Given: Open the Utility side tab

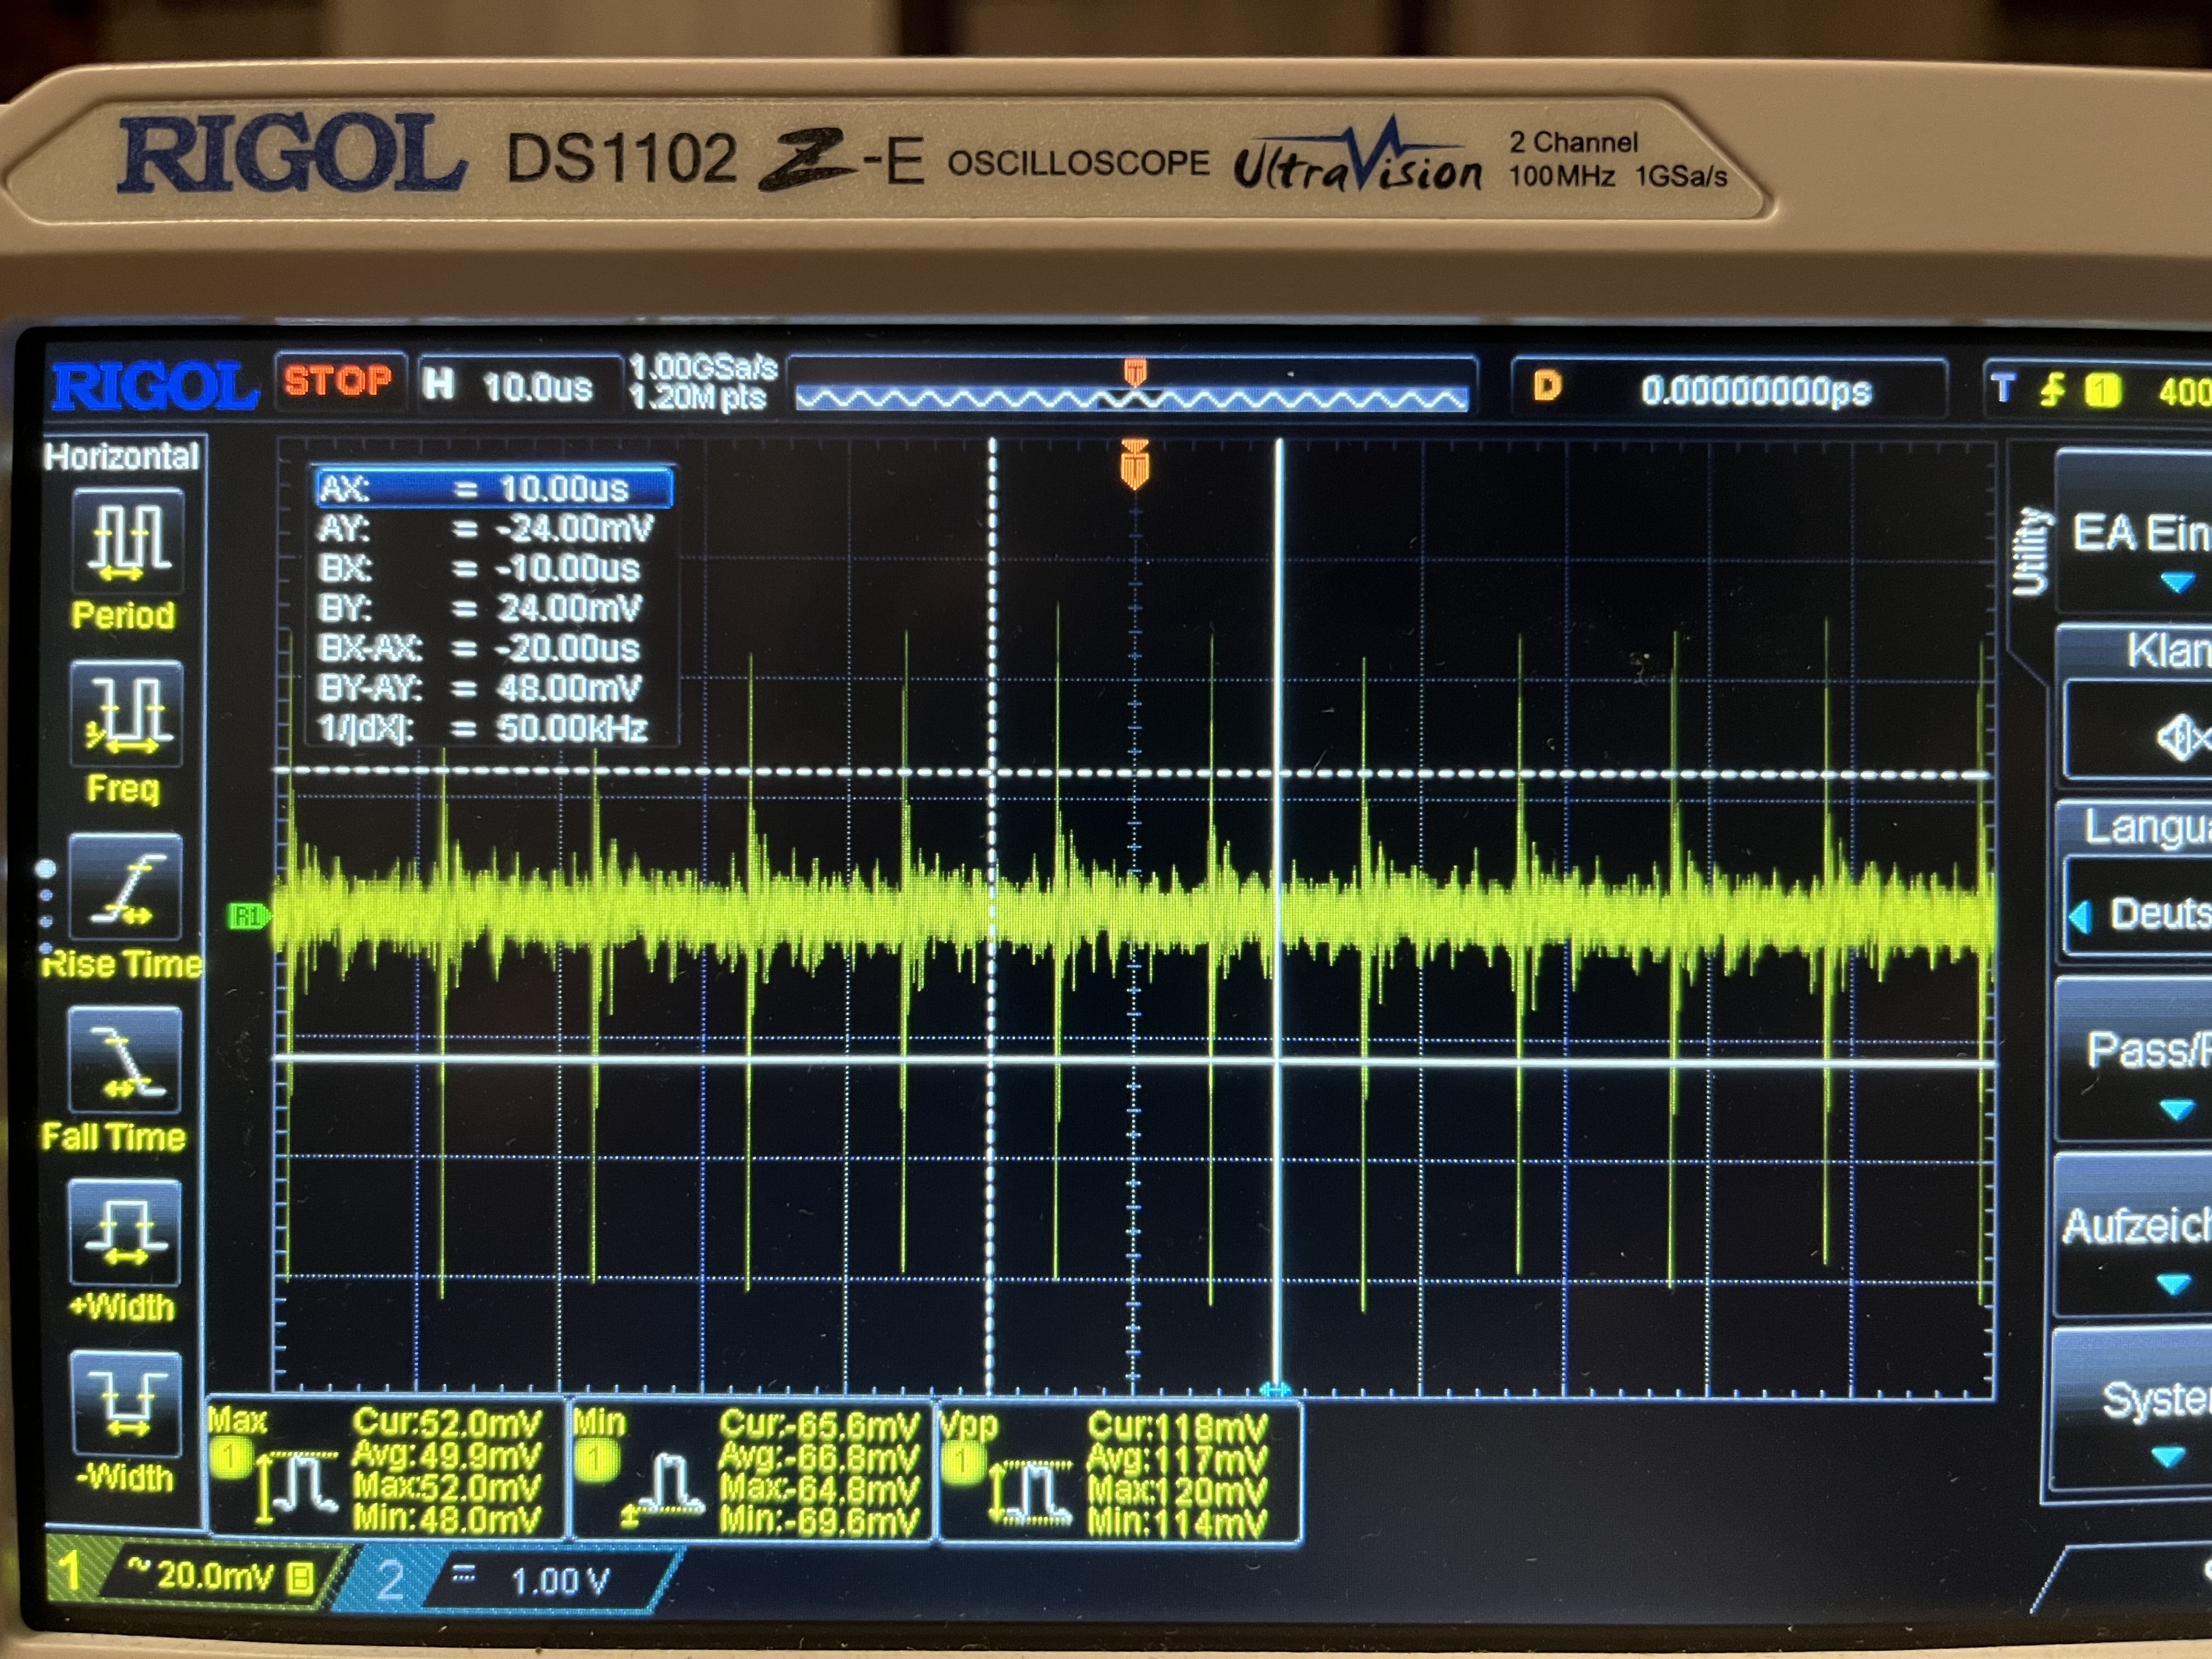Looking at the screenshot, I should [2031, 551].
